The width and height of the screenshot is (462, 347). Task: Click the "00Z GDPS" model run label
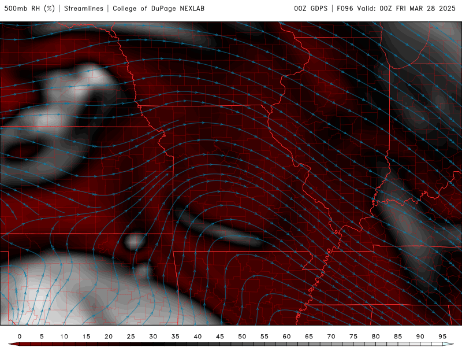tap(311, 9)
